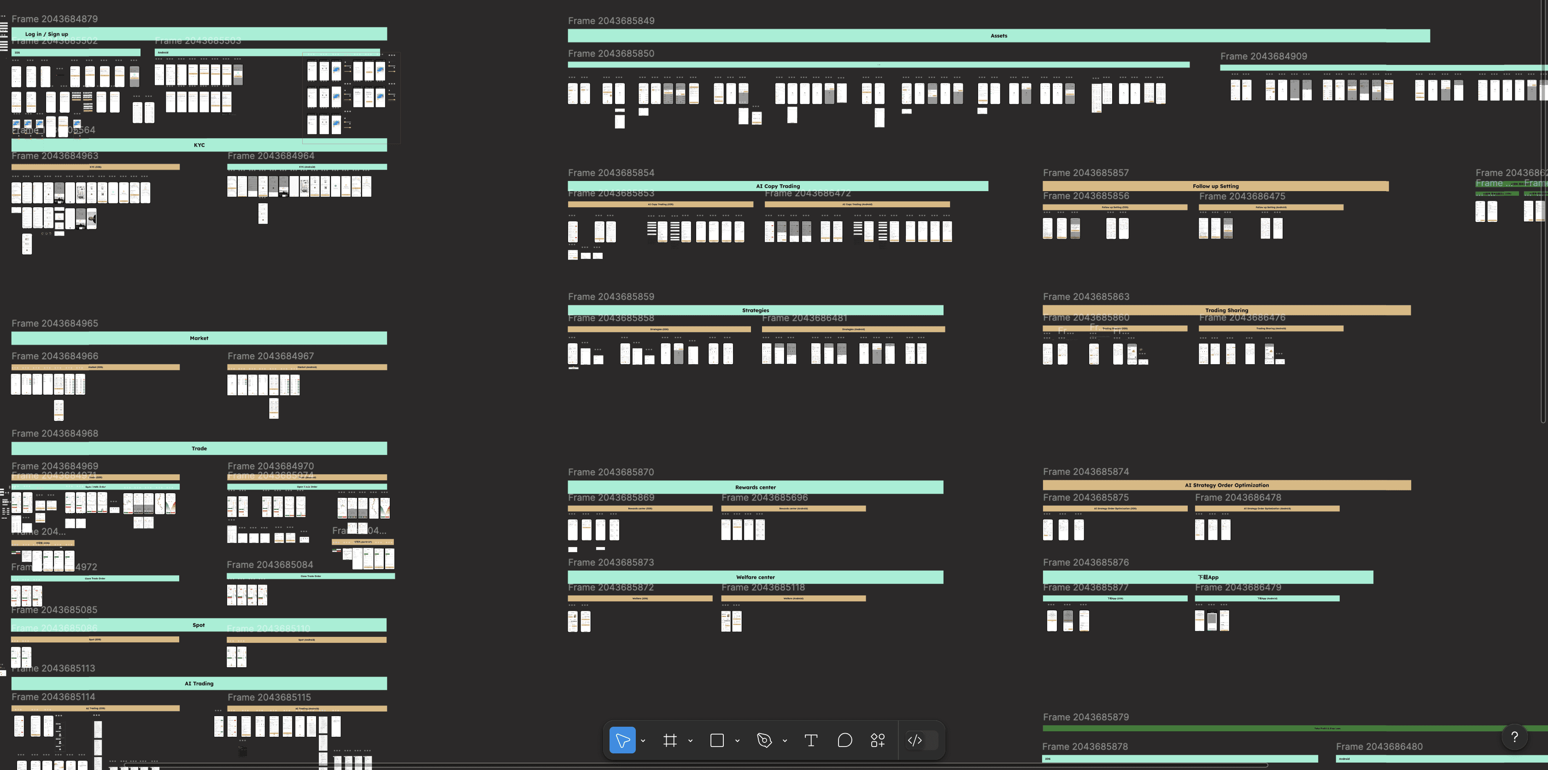Toggle Dev Mode switch in toolbar
Screen dimensions: 1548x770
coord(922,740)
